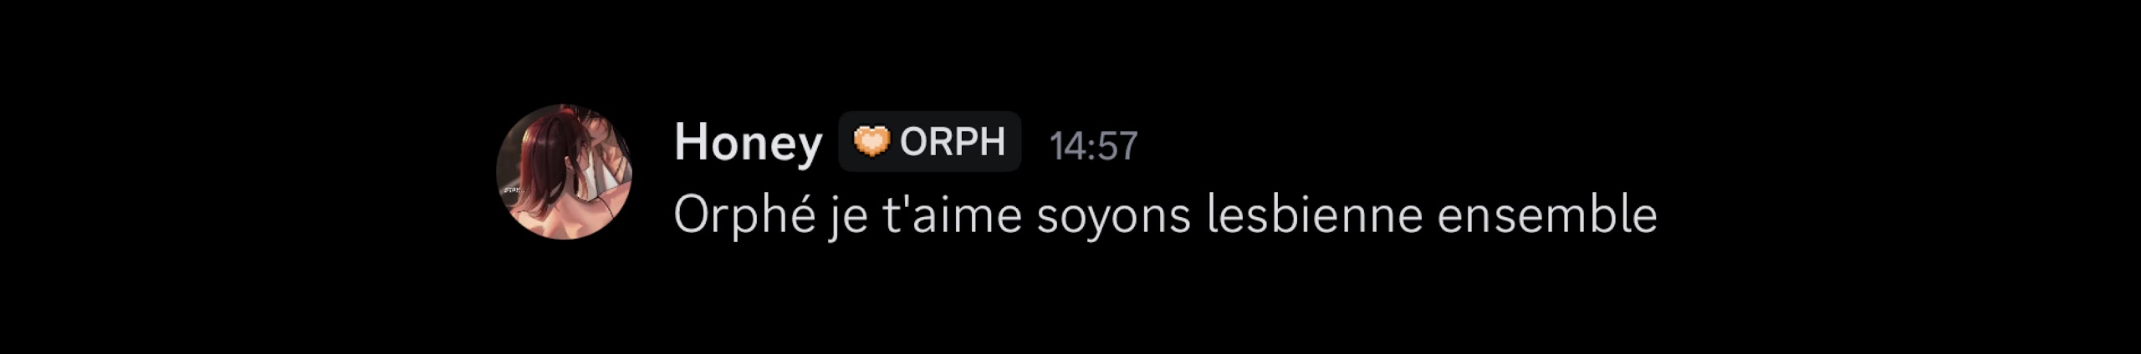Image resolution: width=2141 pixels, height=354 pixels.
Task: Click the 14:57 message timestamp
Action: coord(1094,146)
